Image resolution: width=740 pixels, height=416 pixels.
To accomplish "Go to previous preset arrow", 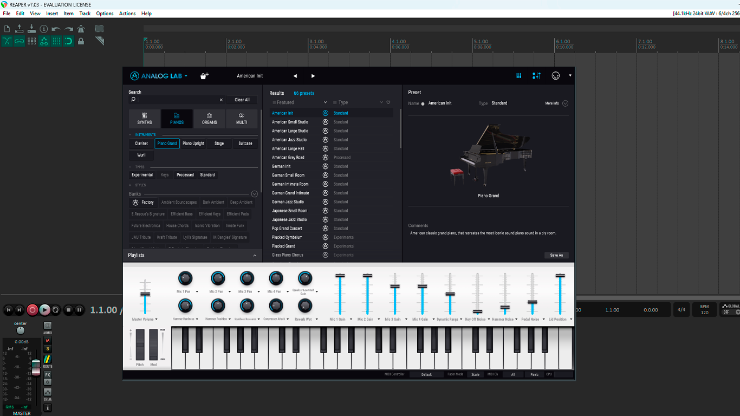I will click(x=295, y=76).
